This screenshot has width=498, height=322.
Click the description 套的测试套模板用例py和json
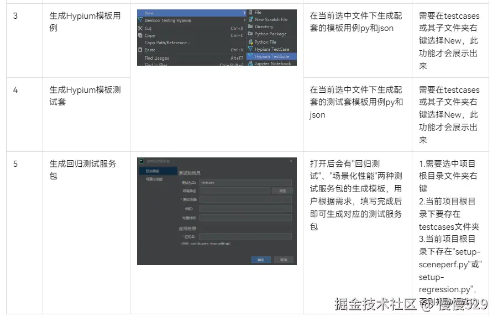[x=357, y=108]
